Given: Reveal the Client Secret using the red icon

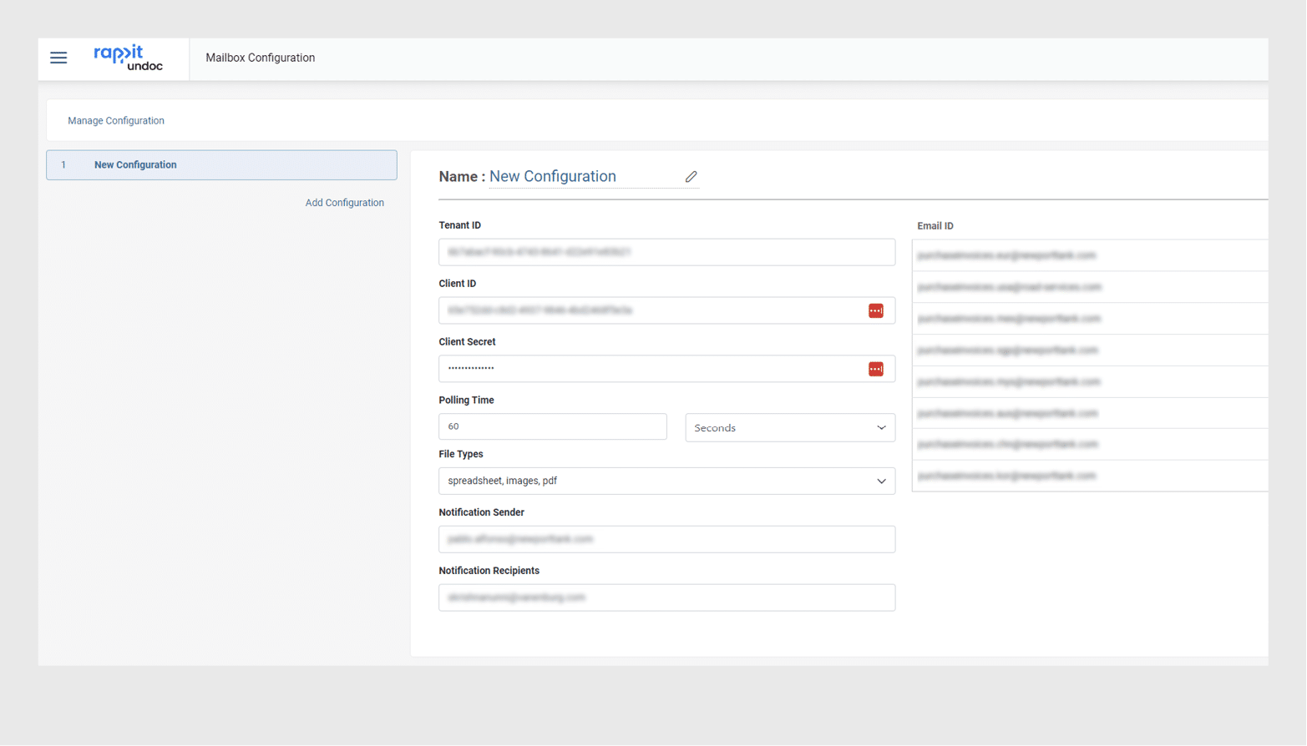Looking at the screenshot, I should [875, 368].
